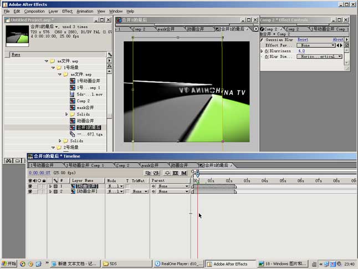Open comp viewer options circle arrow button
This screenshot has height=269, width=358.
point(255,29)
